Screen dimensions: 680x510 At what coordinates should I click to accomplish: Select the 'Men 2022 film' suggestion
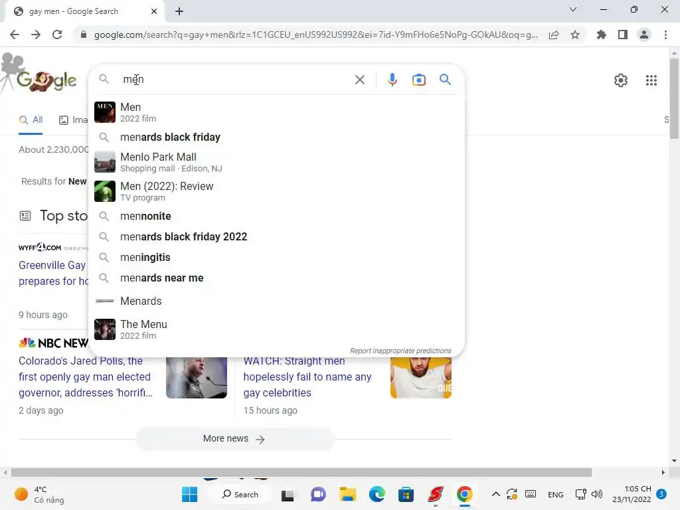(x=276, y=112)
